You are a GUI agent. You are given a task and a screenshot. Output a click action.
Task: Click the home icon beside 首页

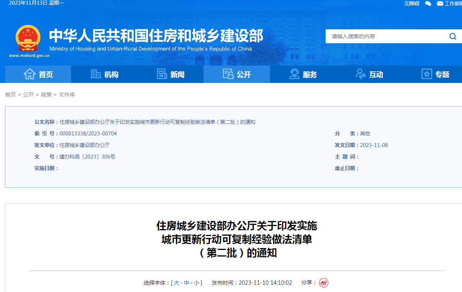coord(30,74)
